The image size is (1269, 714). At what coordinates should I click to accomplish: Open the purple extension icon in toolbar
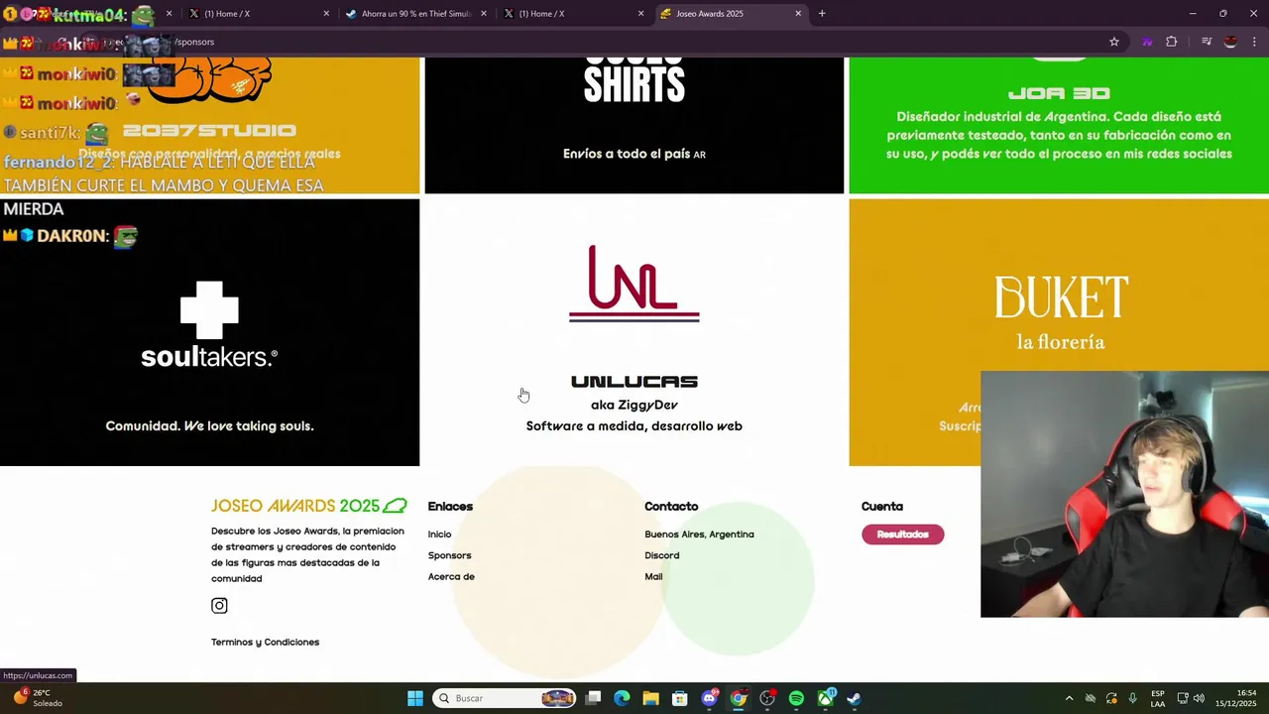coord(1147,42)
